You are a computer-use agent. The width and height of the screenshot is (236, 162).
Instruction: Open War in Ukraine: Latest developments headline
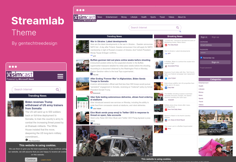109,42
